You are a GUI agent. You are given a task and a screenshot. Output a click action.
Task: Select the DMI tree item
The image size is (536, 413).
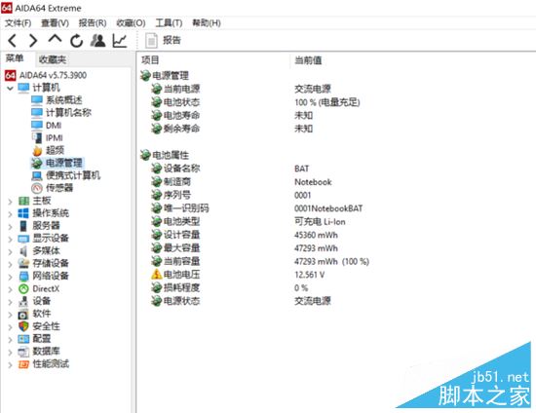tap(54, 126)
